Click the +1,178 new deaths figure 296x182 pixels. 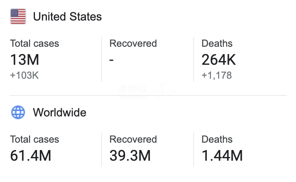click(x=217, y=75)
